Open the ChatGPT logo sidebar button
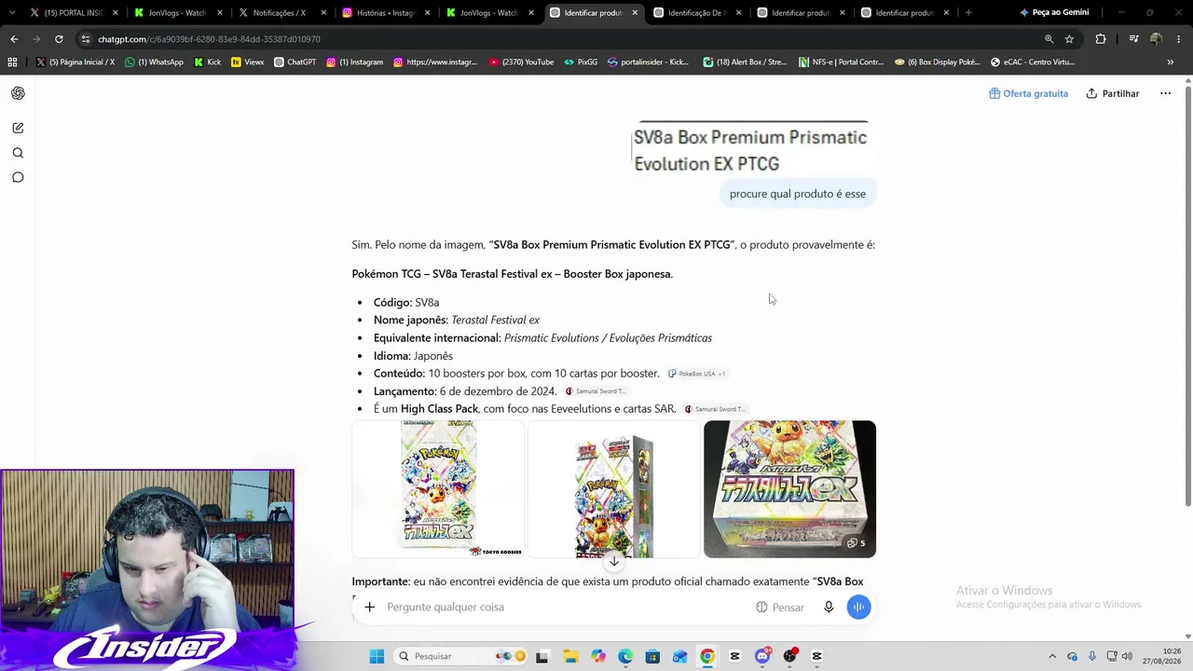The image size is (1193, 671). [18, 93]
